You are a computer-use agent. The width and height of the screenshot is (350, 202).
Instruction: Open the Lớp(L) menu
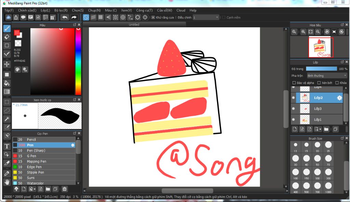click(x=45, y=10)
